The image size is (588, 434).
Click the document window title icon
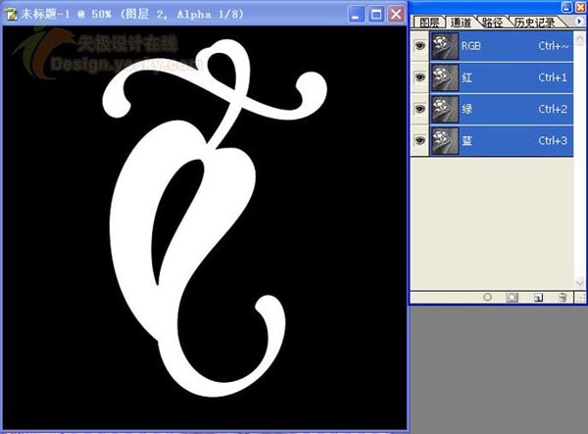[12, 16]
